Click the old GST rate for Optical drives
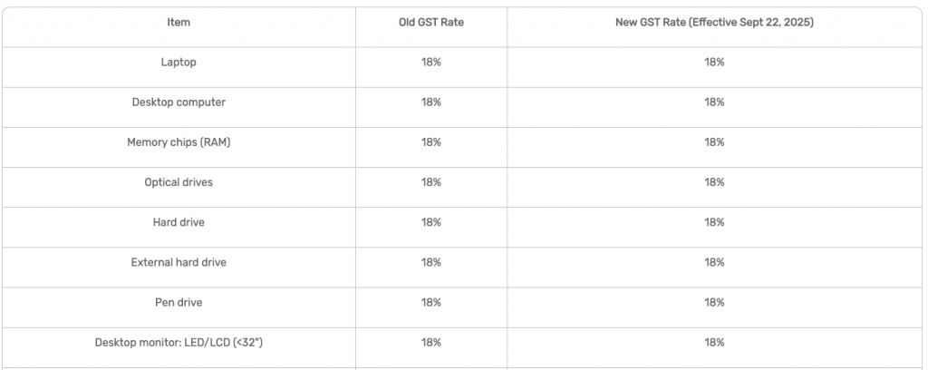The height and width of the screenshot is (370, 928). pyautogui.click(x=431, y=182)
